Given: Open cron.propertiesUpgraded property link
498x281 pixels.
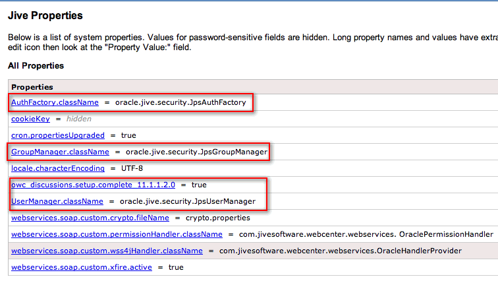Looking at the screenshot, I should click(58, 135).
